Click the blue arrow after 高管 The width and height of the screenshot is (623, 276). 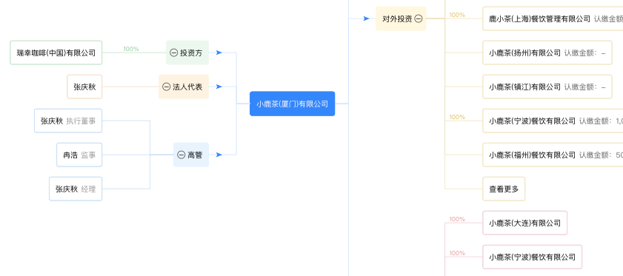coord(219,155)
